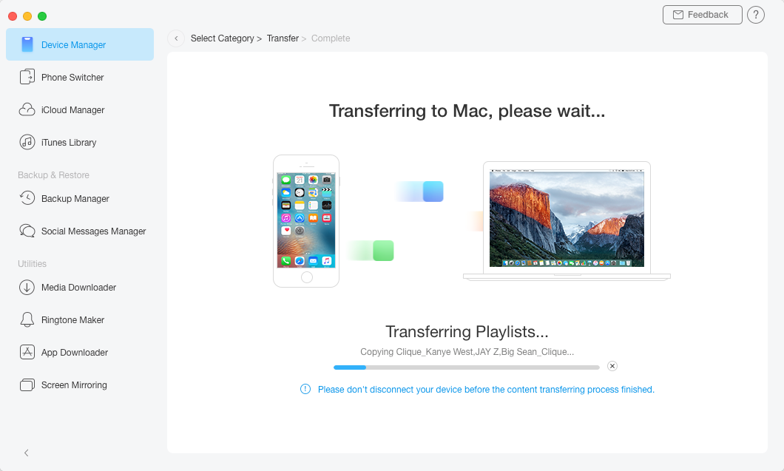The height and width of the screenshot is (471, 784).
Task: Open the help question mark button
Action: (756, 15)
